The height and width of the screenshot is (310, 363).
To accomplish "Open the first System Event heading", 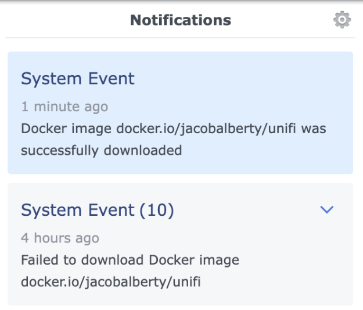I will tap(78, 79).
